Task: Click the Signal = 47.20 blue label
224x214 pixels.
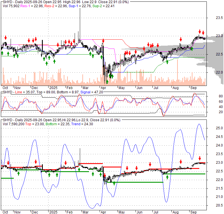Action: (92, 92)
